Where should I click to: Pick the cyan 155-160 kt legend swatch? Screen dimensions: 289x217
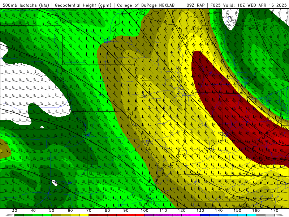[251, 215]
